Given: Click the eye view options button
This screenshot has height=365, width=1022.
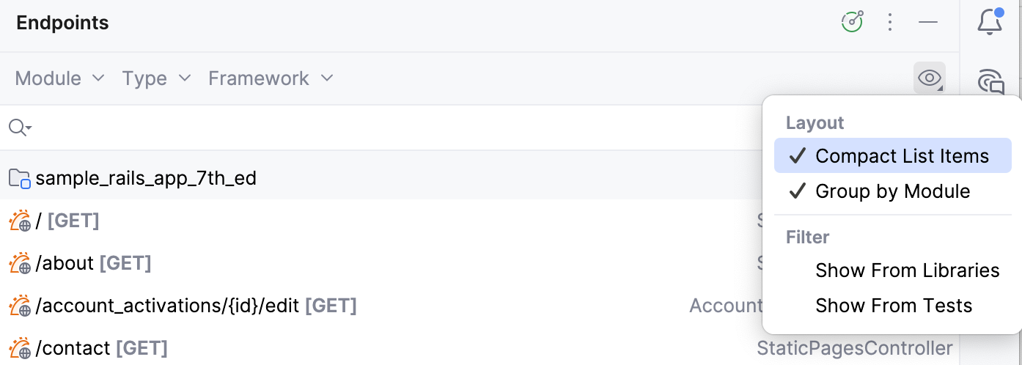Looking at the screenshot, I should pyautogui.click(x=930, y=78).
